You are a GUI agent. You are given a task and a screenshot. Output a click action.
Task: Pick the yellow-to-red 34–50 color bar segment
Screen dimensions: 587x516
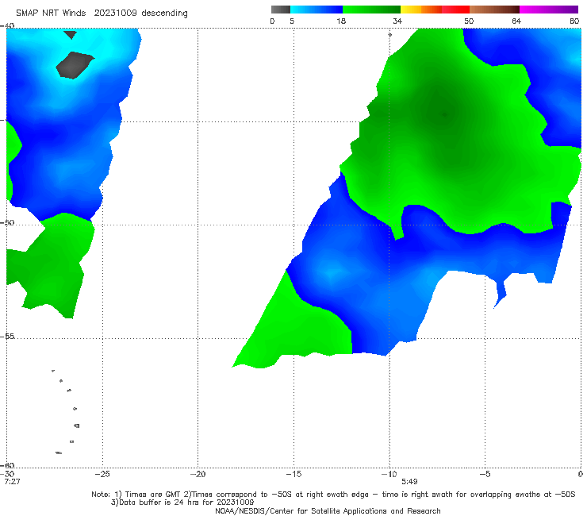(x=435, y=10)
